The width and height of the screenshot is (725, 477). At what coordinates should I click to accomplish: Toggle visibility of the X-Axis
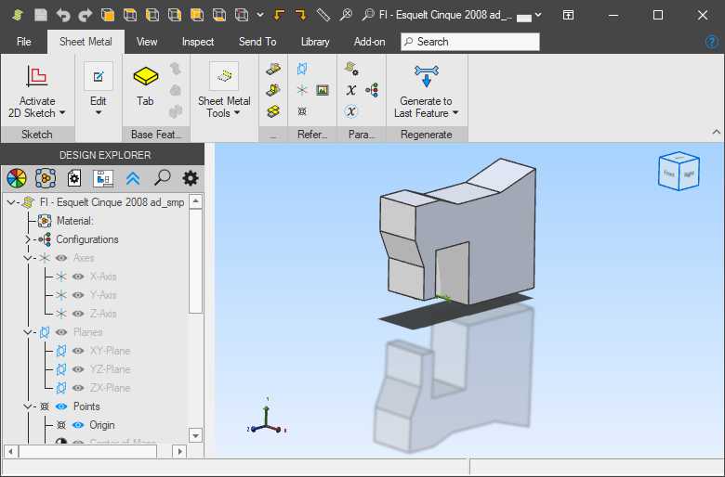click(78, 277)
